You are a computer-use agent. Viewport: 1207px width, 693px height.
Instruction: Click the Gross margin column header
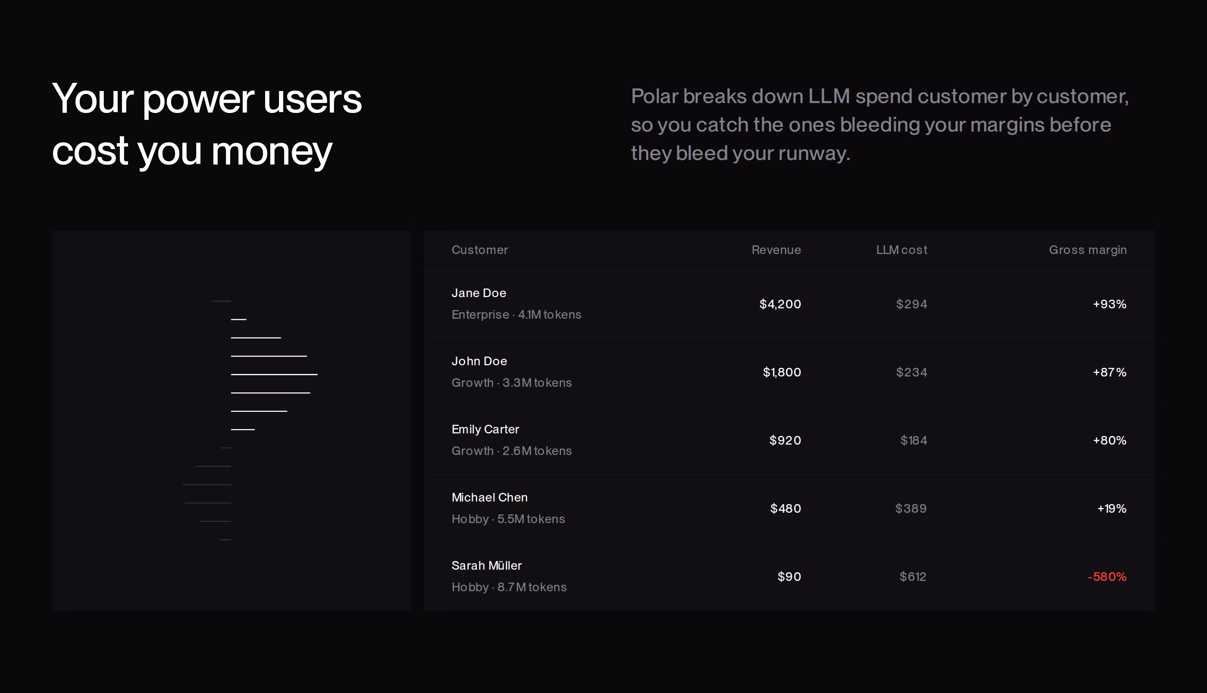[x=1088, y=251]
